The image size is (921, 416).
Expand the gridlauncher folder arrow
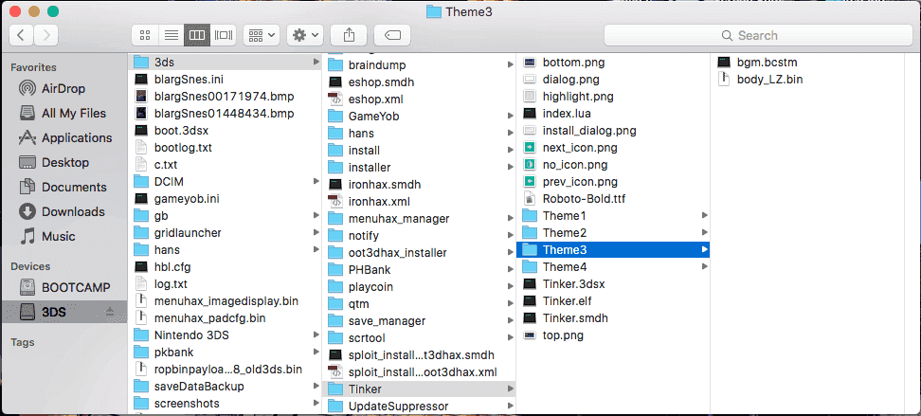[316, 233]
